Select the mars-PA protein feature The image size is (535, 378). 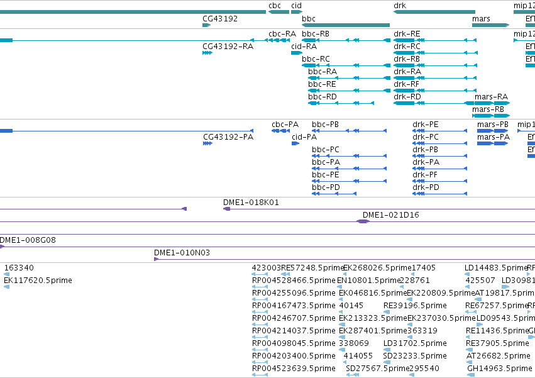point(492,143)
